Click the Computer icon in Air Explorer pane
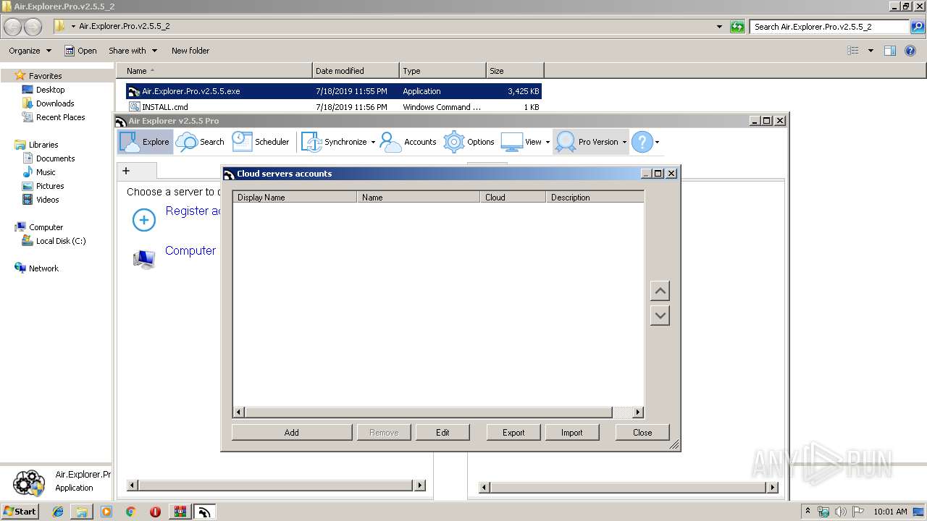 (144, 258)
